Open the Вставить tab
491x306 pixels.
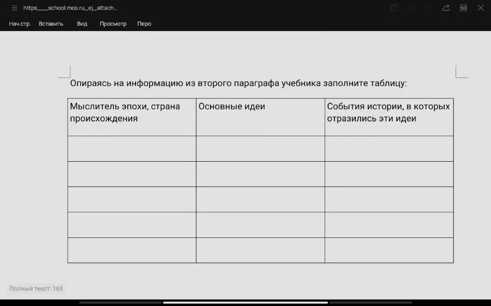51,24
